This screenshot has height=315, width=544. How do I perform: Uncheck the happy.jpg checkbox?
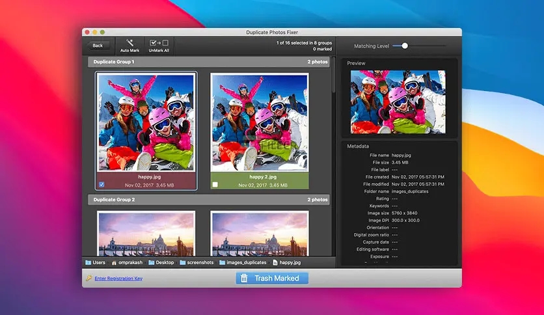(102, 185)
